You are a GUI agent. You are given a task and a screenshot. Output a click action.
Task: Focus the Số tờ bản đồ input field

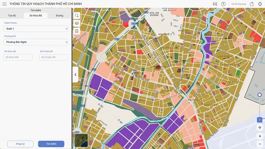54,57
